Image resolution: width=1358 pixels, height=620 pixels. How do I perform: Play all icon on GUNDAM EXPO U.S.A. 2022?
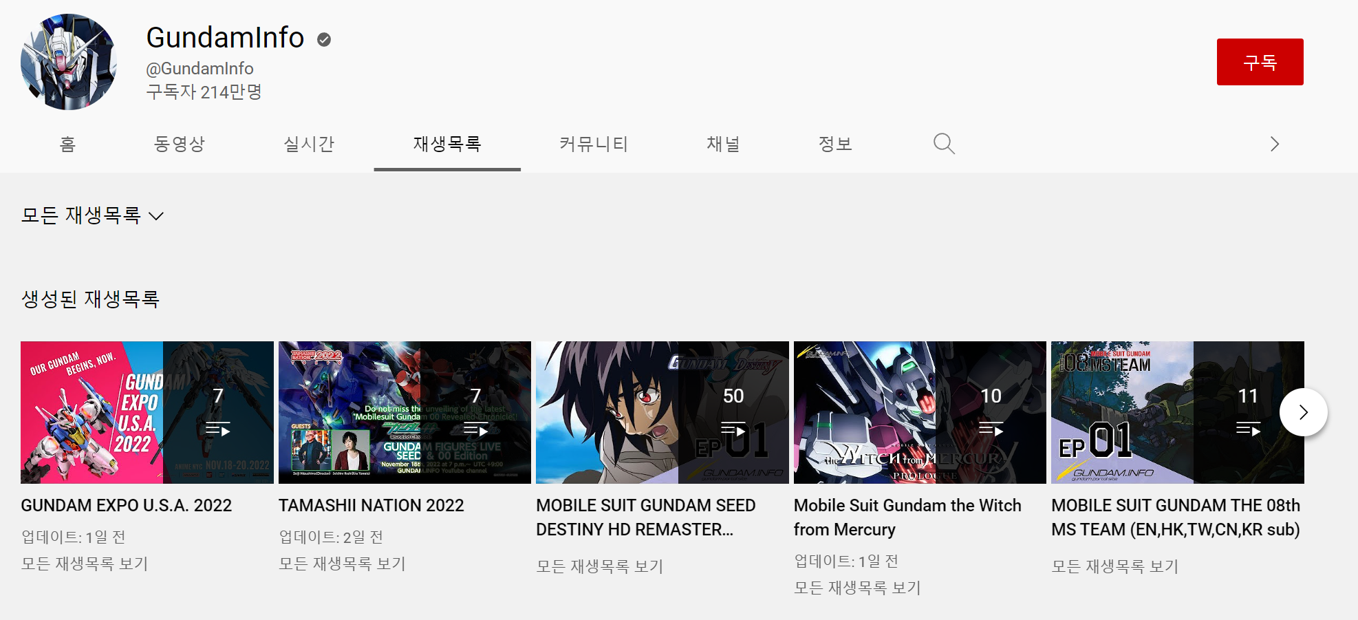218,429
